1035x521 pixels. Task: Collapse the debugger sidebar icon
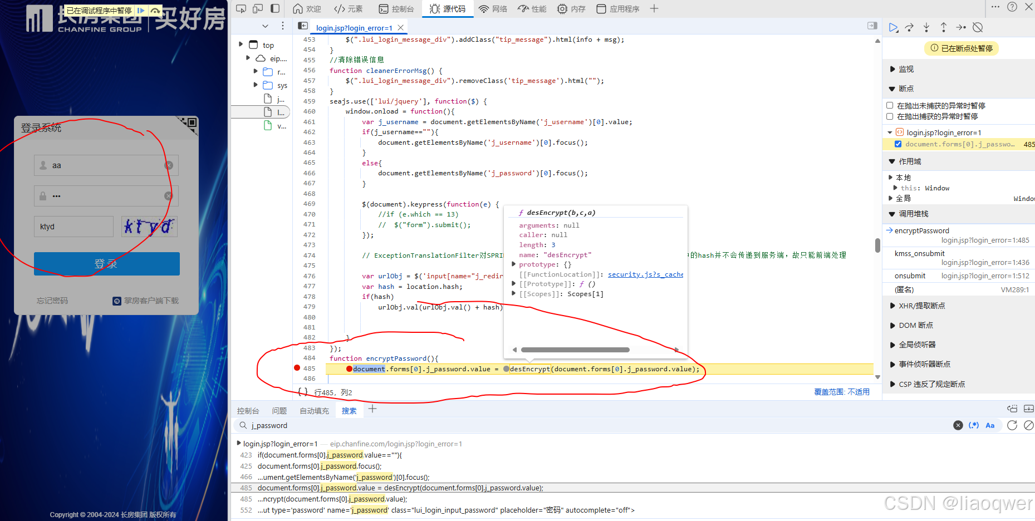872,26
